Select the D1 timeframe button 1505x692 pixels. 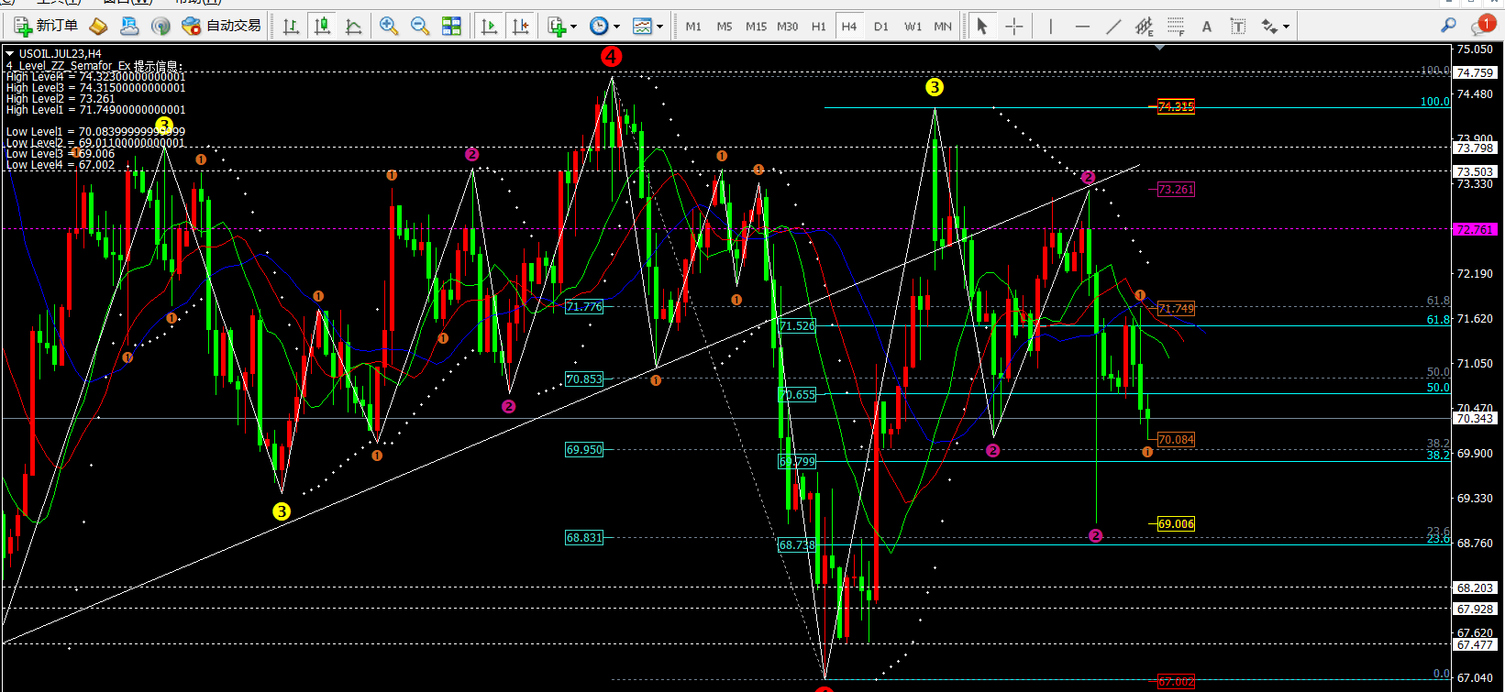[x=881, y=27]
